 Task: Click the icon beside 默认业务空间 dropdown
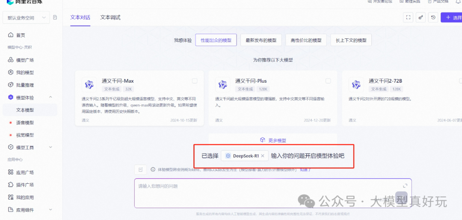(55, 17)
